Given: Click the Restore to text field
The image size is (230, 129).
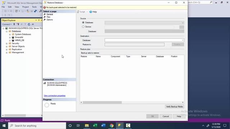Looking at the screenshot, I should pyautogui.click(x=134, y=44).
